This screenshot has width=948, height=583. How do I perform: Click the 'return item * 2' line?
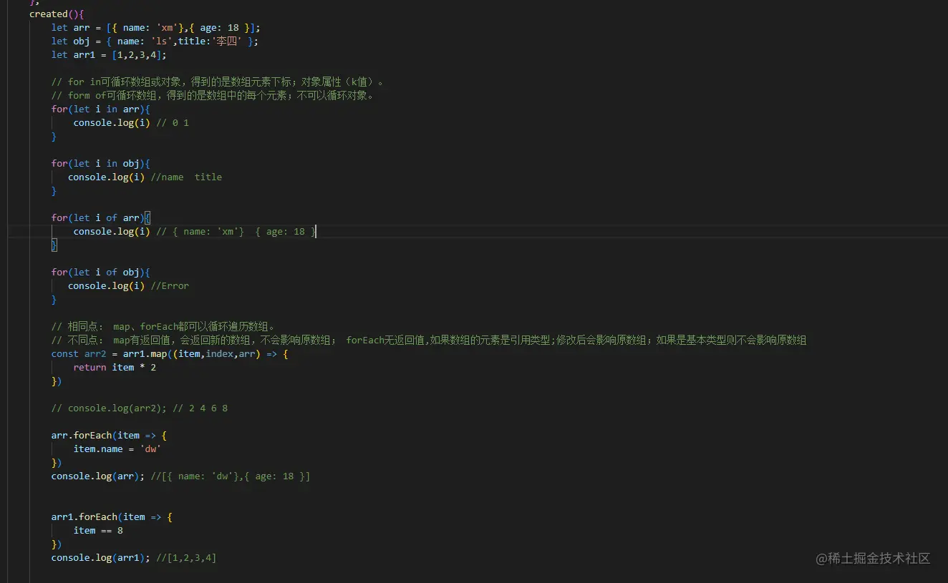[115, 367]
